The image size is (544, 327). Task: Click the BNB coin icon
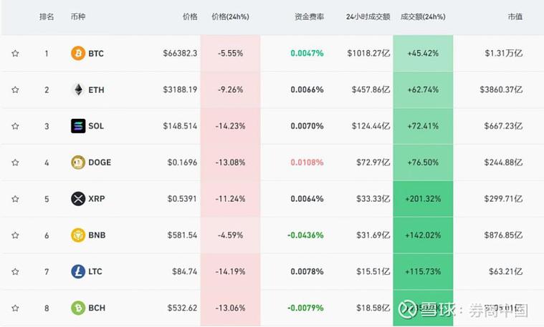tap(78, 235)
